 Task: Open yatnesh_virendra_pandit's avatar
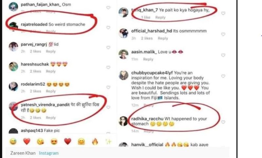click(x=13, y=106)
